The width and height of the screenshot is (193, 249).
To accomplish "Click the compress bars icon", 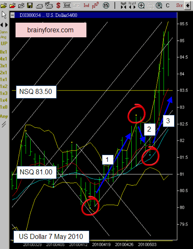I will click(x=123, y=5).
